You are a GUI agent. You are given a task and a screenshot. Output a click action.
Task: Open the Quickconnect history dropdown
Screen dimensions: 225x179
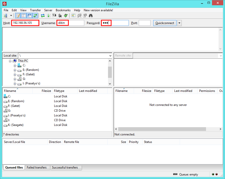point(179,23)
